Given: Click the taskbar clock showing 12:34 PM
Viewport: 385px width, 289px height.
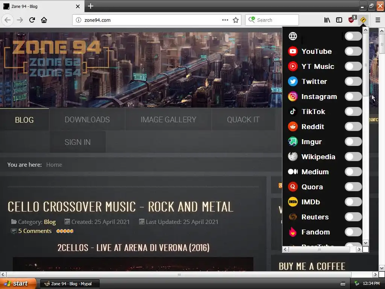Looking at the screenshot, I should click(371, 284).
